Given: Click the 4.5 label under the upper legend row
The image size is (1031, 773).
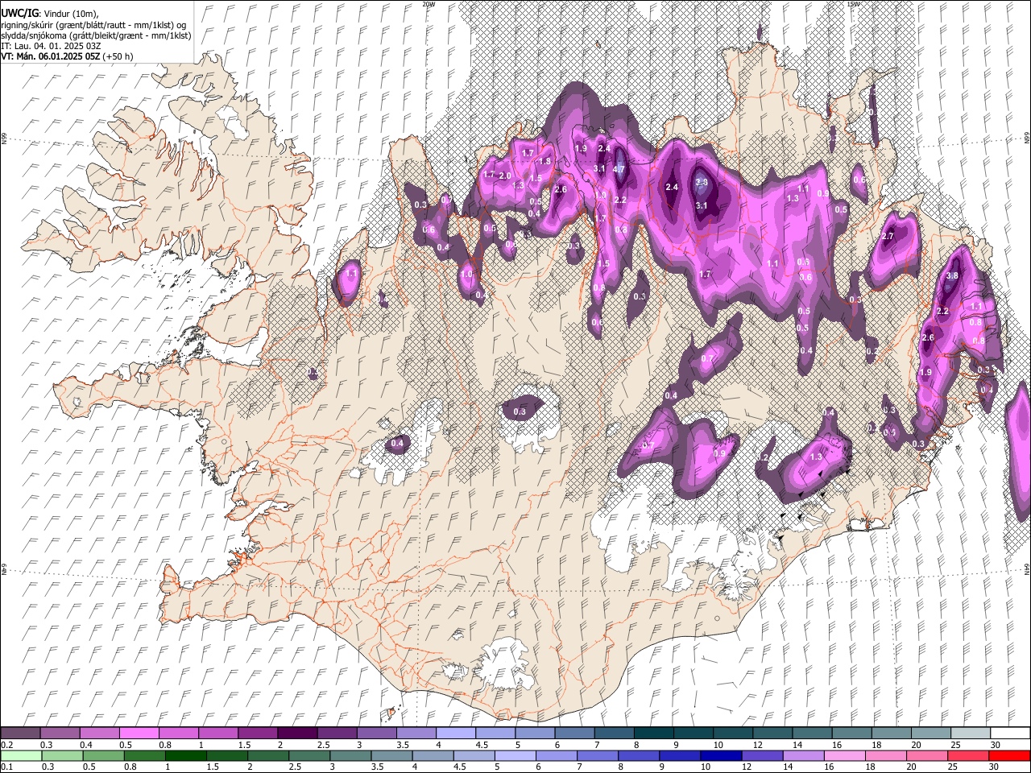Looking at the screenshot, I should tap(482, 745).
